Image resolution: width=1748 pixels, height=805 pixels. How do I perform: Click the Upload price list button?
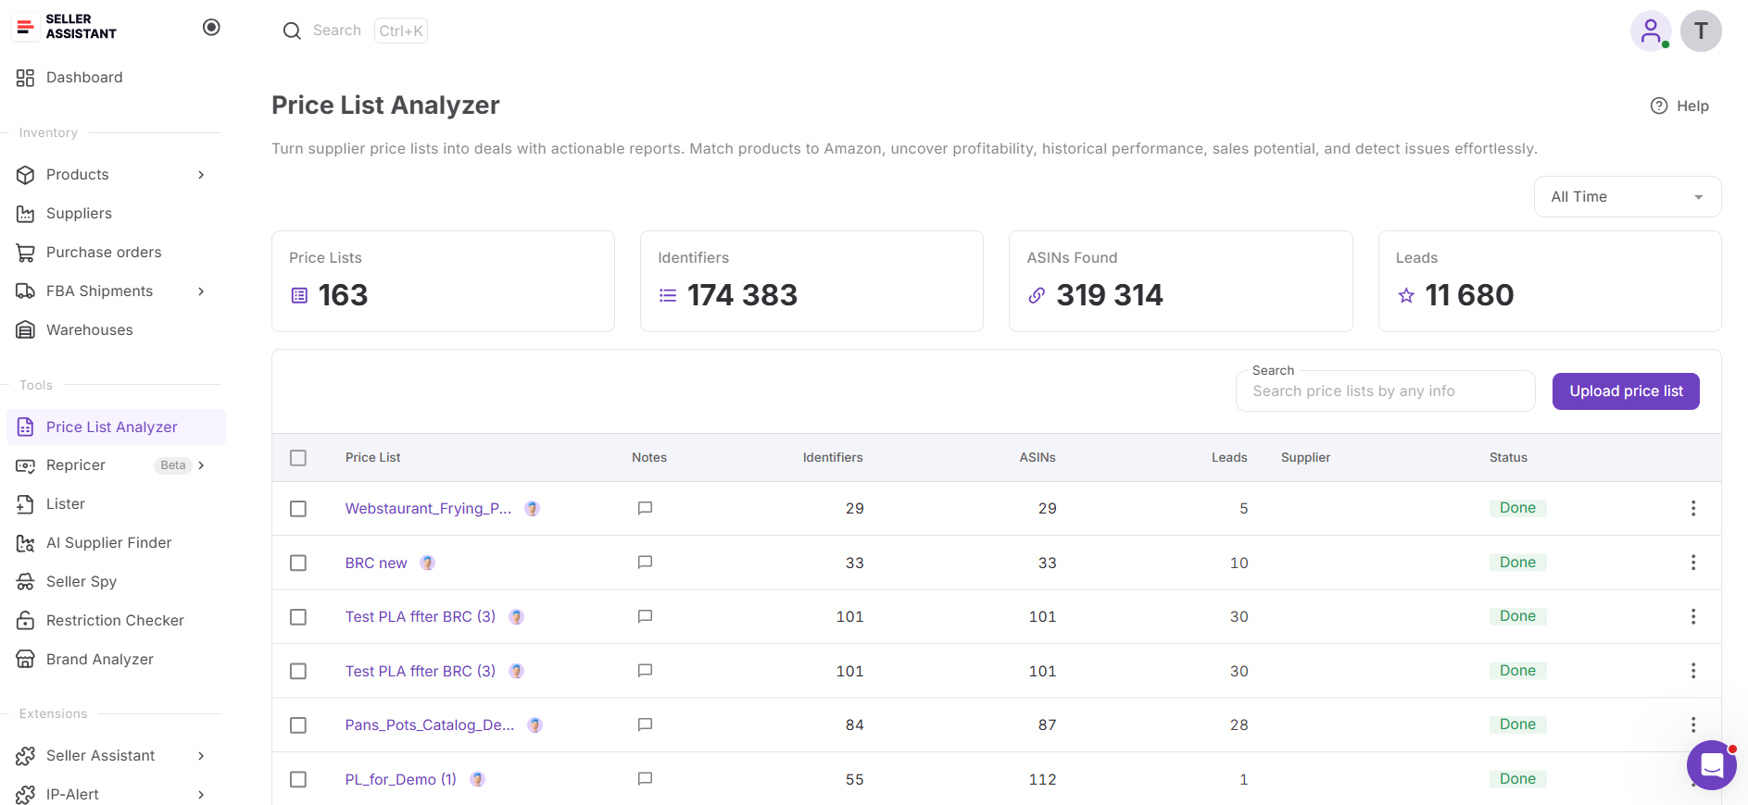[x=1626, y=391]
